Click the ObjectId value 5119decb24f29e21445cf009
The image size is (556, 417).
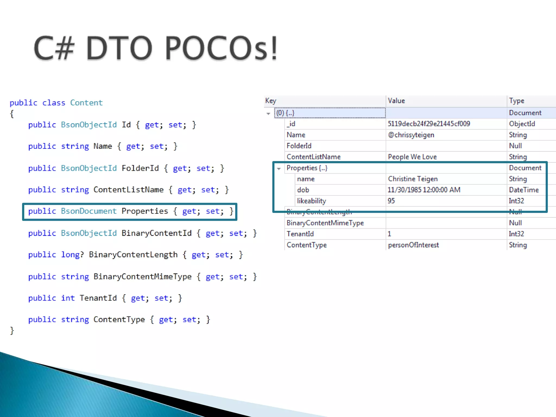(x=429, y=124)
